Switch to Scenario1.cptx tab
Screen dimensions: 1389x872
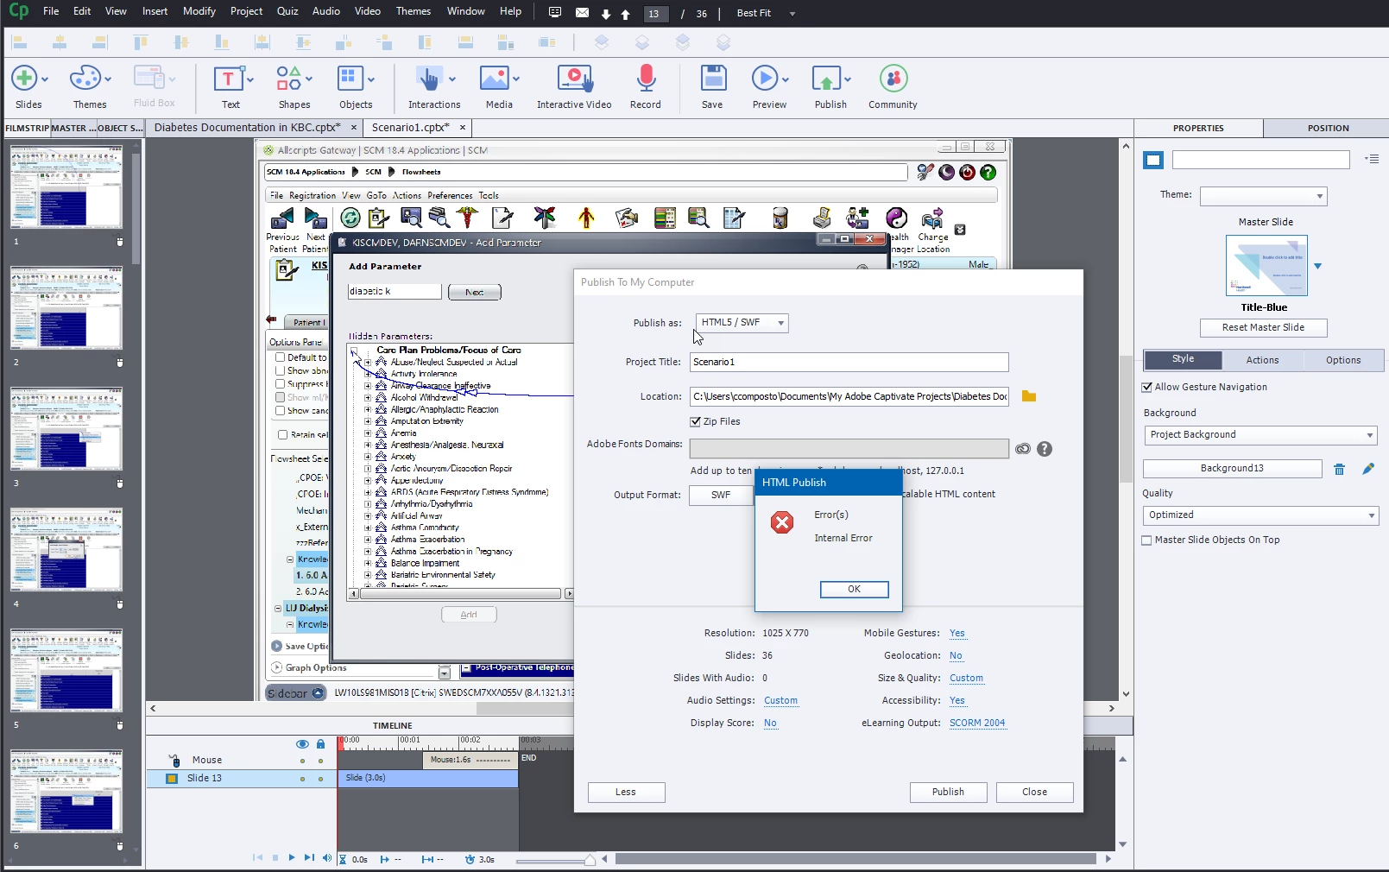[410, 128]
